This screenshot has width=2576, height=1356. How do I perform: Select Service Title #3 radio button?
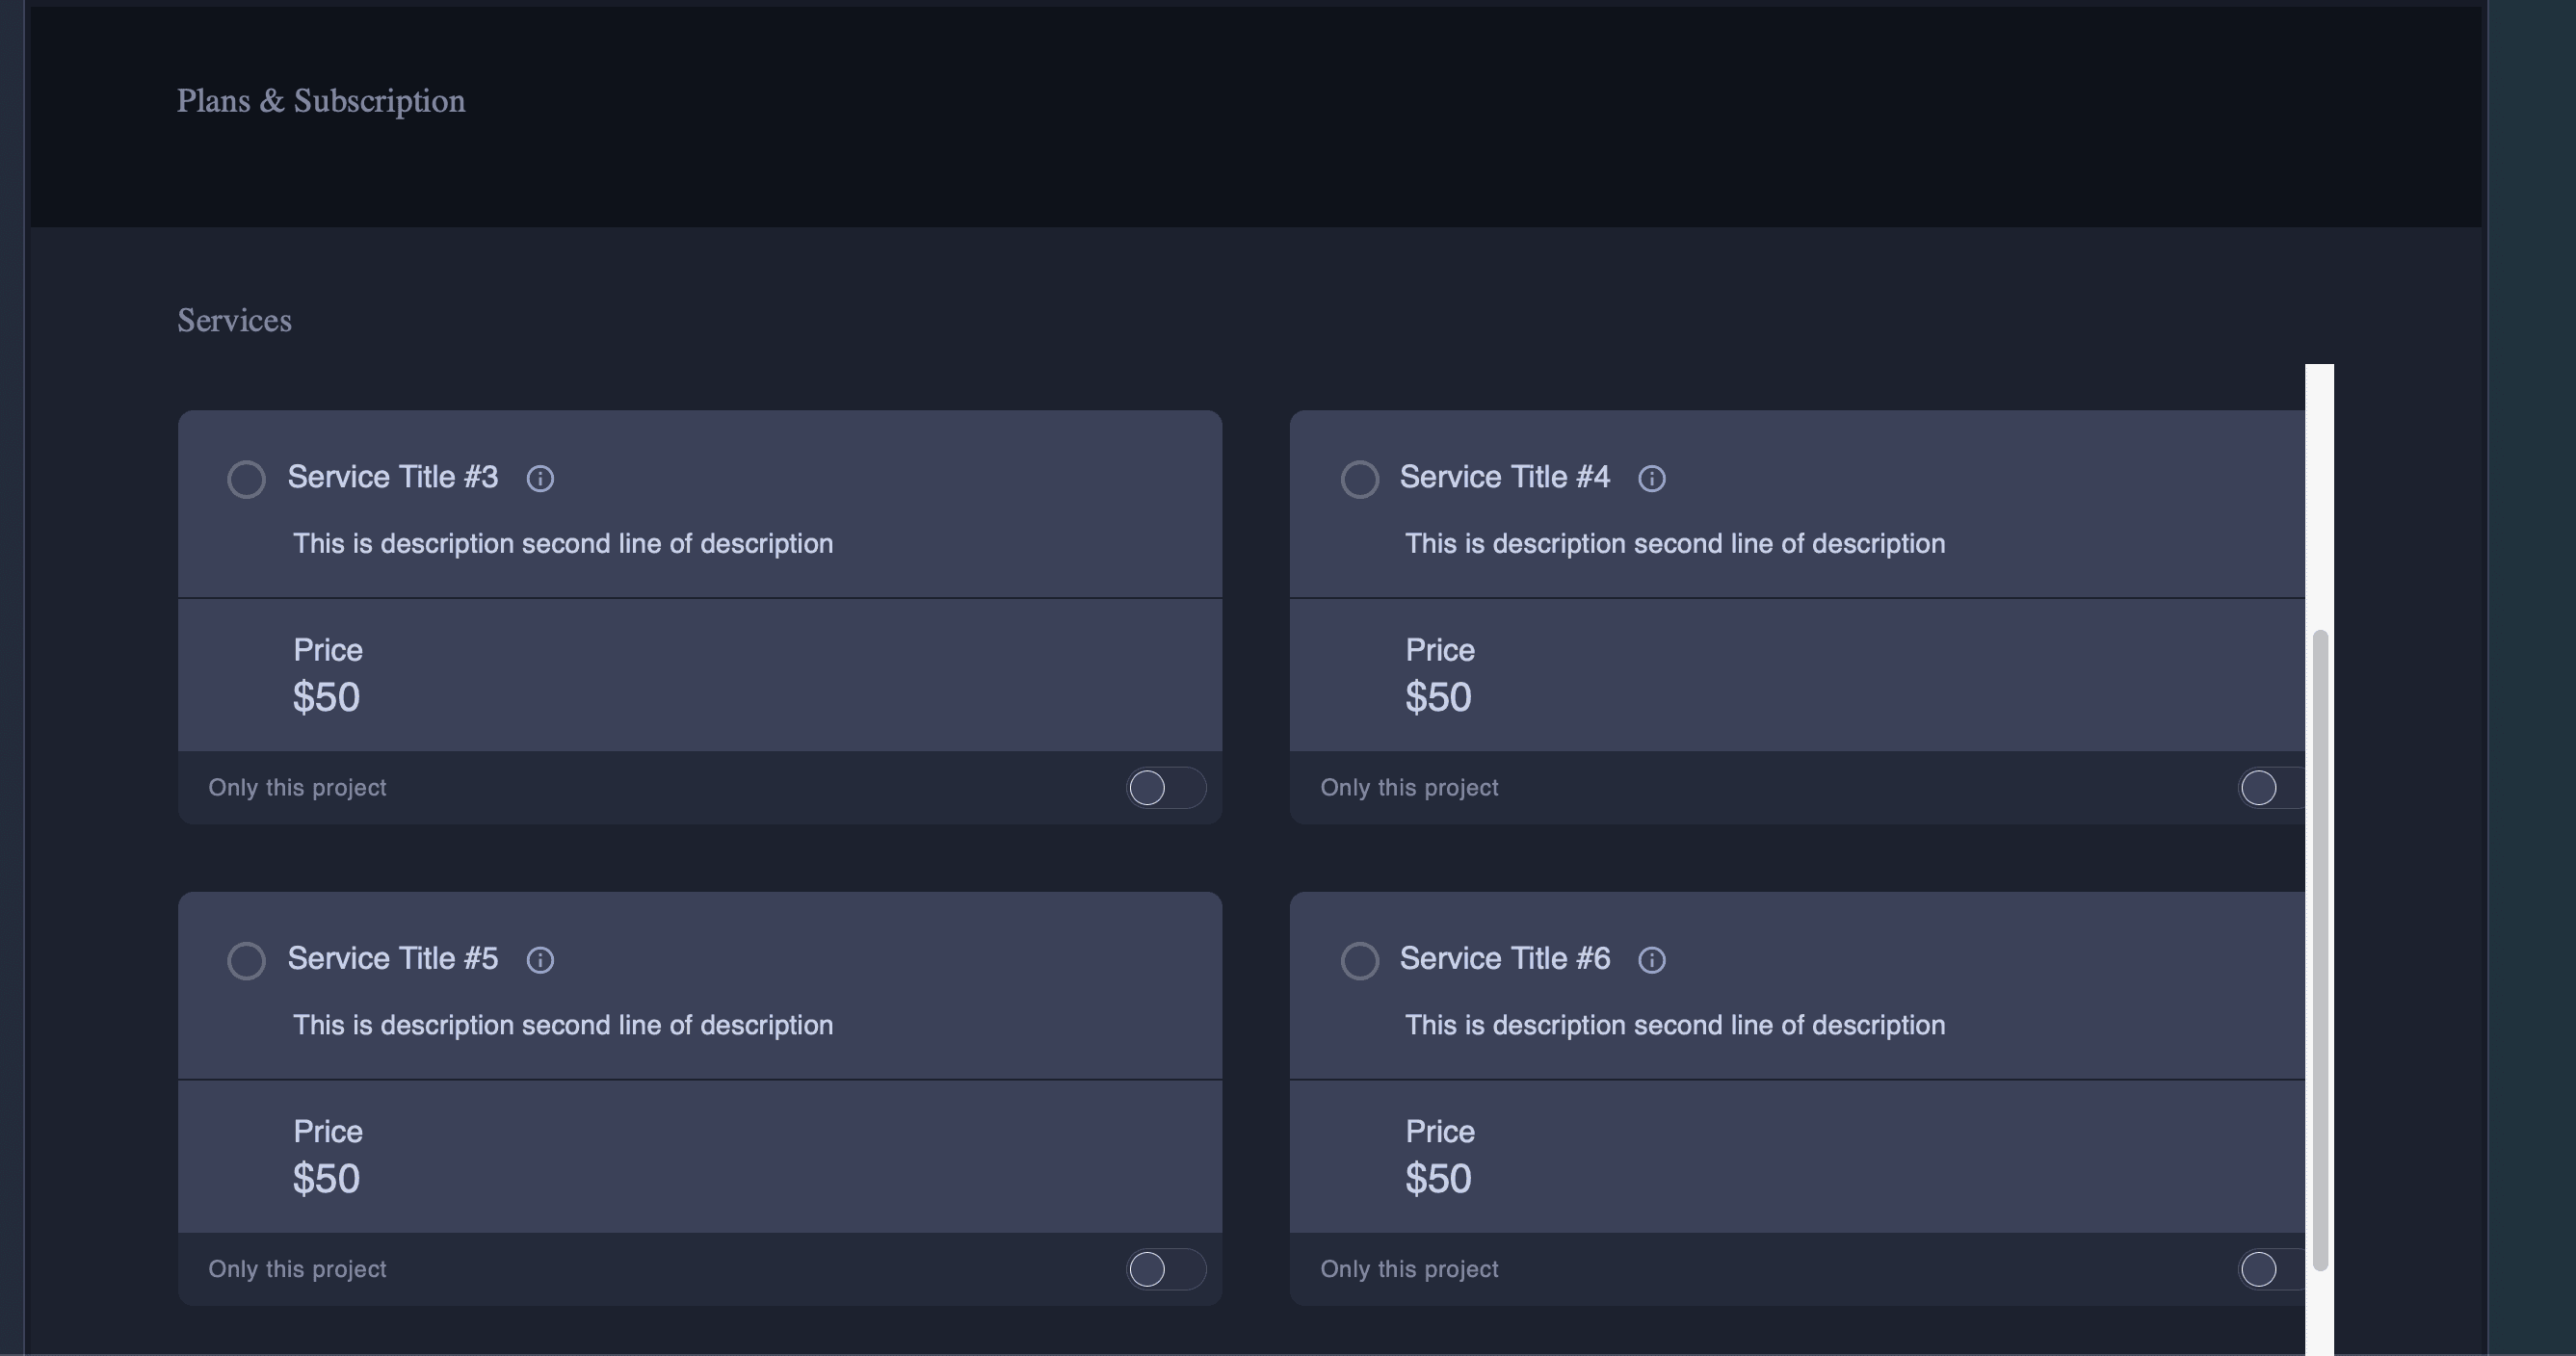(246, 479)
